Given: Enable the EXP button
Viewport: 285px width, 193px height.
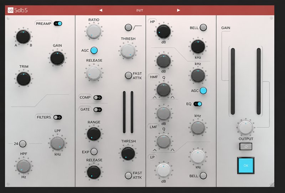Looking at the screenshot, I should click(x=94, y=152).
